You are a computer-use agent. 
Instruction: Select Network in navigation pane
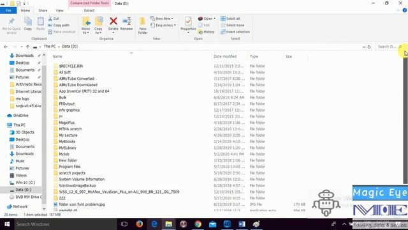20,206
